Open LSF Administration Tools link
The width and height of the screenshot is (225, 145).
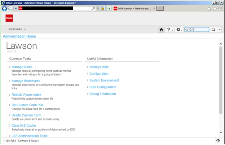(30, 136)
